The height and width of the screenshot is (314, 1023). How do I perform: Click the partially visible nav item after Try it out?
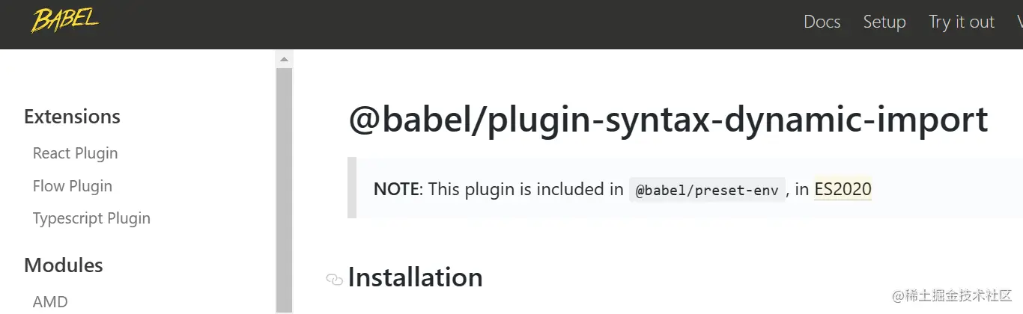[x=1019, y=22]
